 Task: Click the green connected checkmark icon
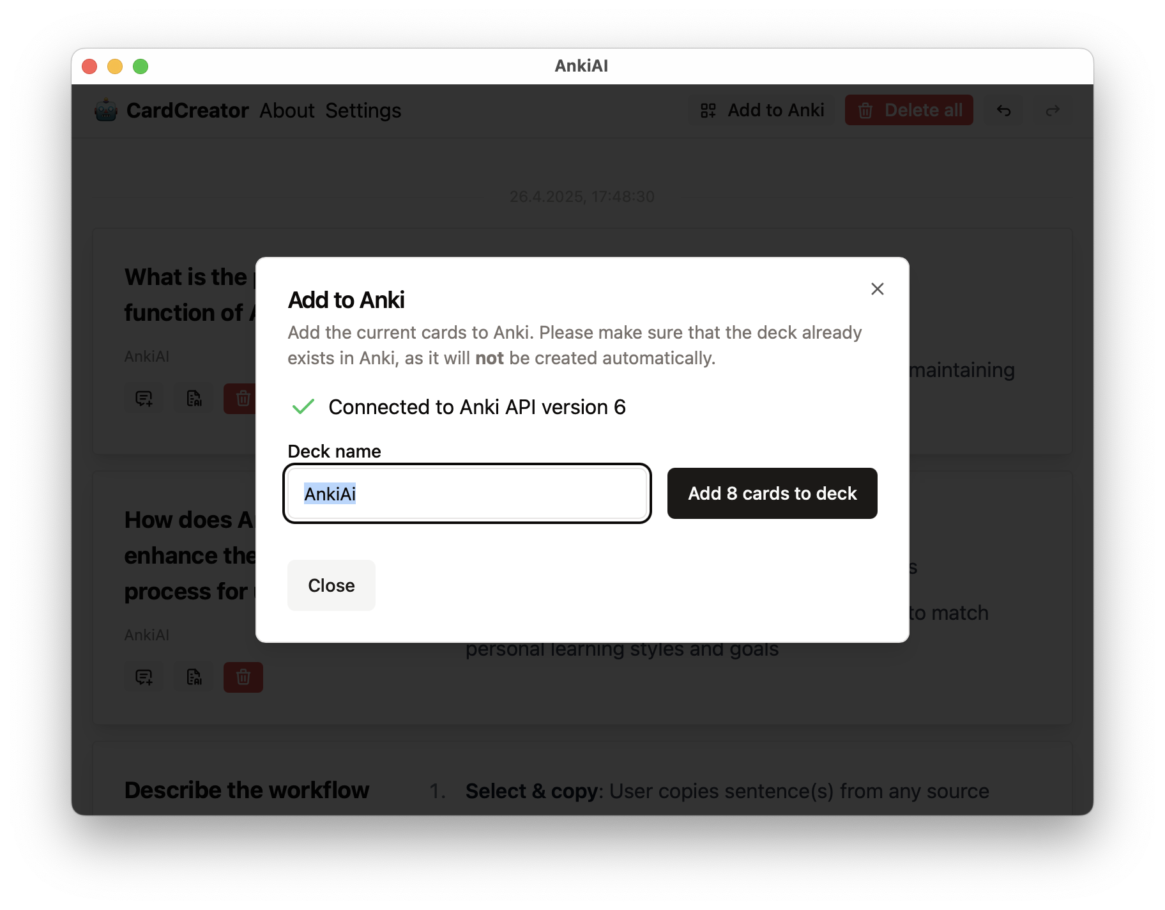point(303,407)
